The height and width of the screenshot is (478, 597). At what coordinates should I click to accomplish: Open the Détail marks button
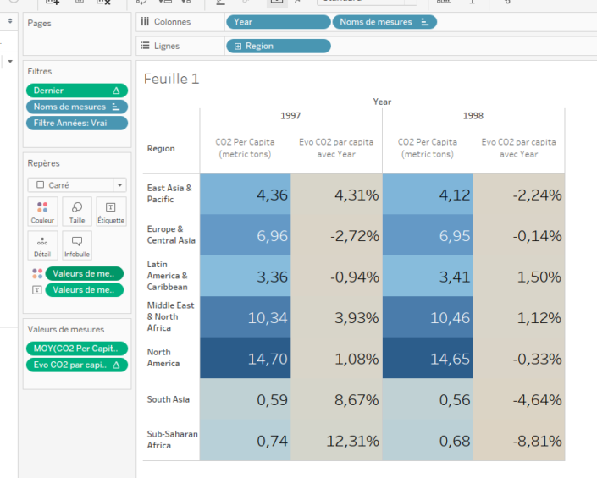(42, 245)
